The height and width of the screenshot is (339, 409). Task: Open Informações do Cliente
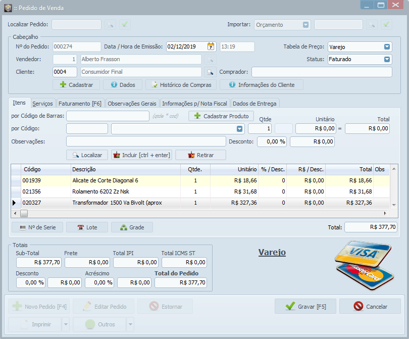(x=262, y=85)
